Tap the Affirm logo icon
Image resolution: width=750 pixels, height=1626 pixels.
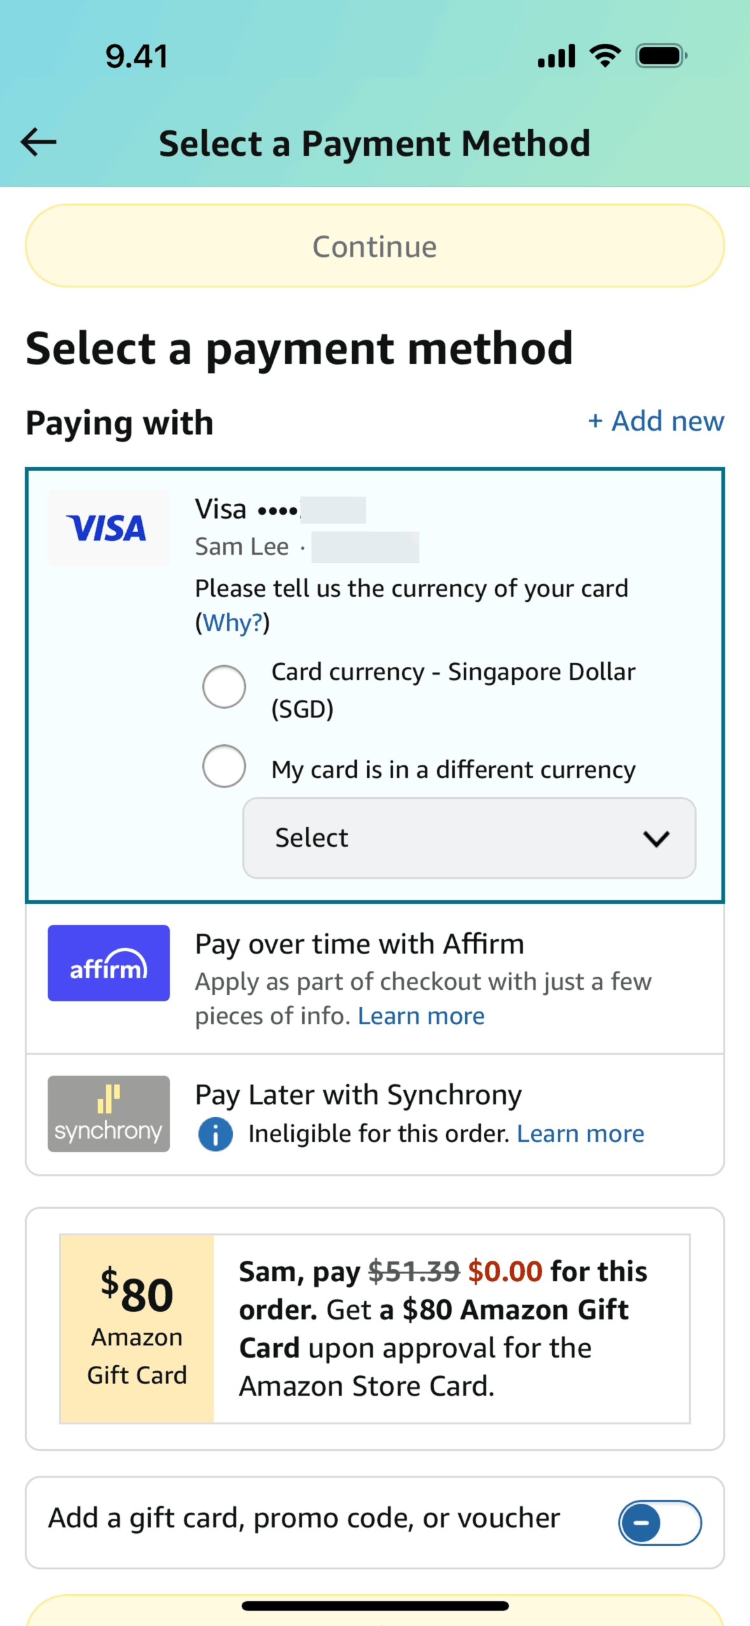click(x=108, y=963)
